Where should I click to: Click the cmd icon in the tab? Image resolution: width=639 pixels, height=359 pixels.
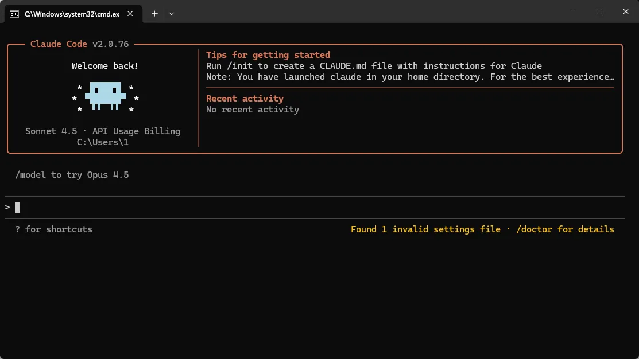pos(14,14)
